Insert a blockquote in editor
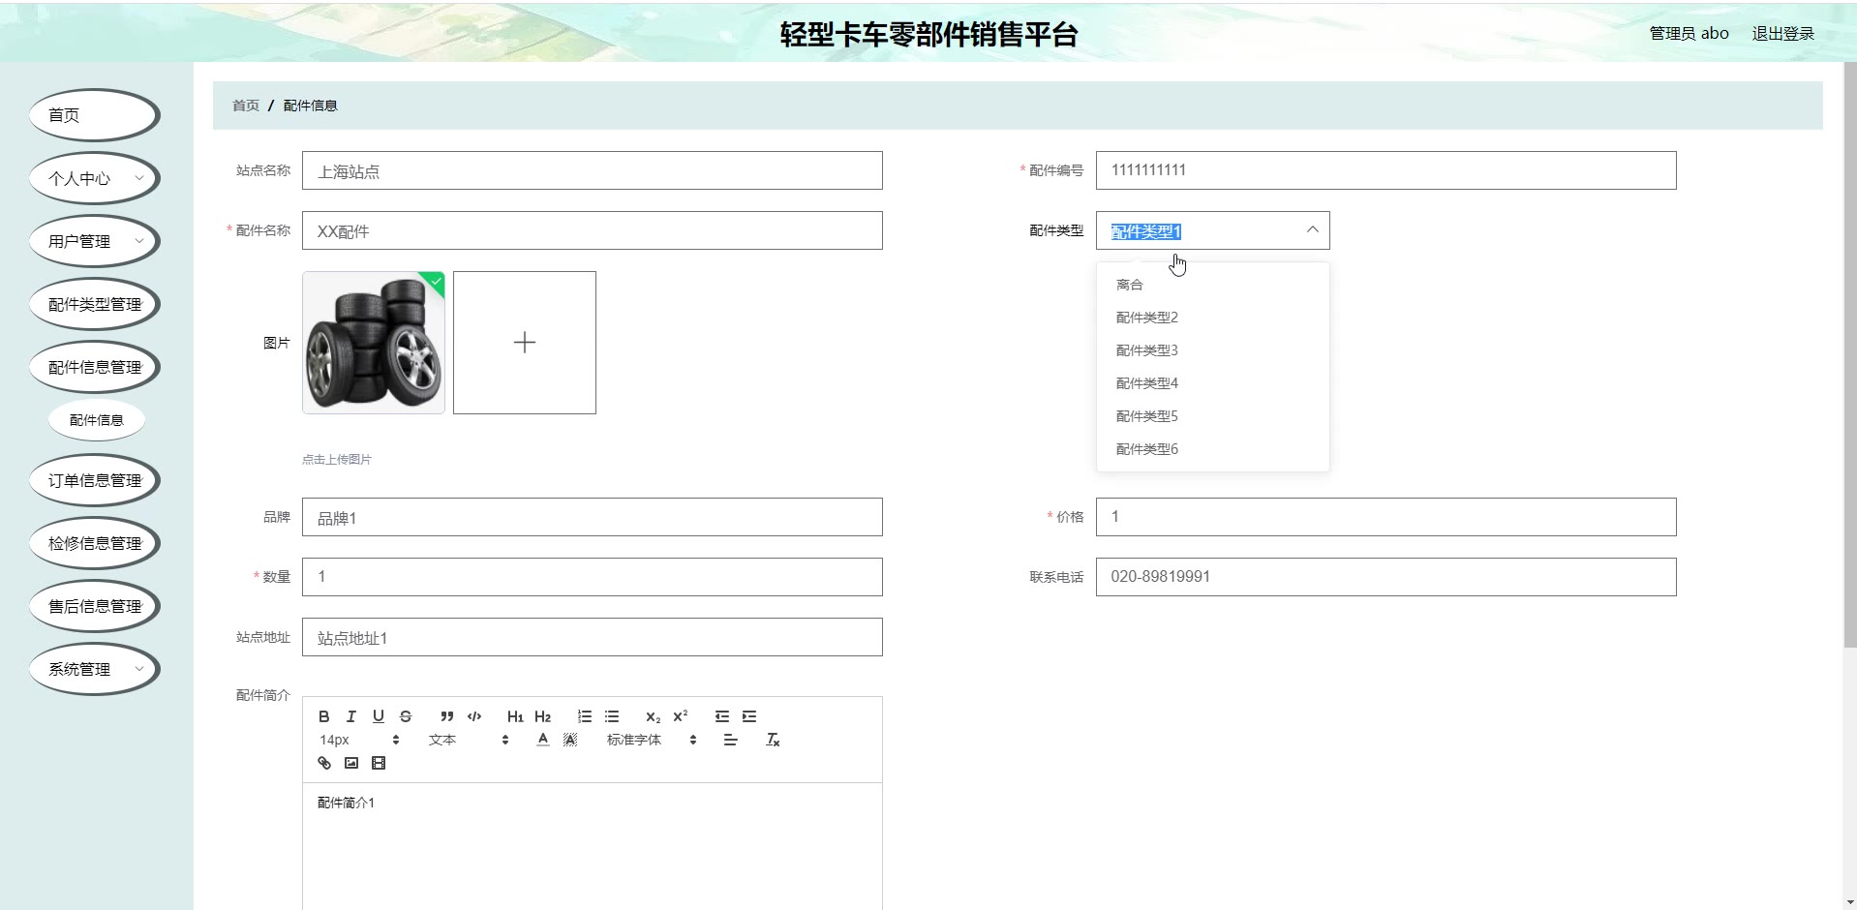Viewport: 1857px width, 910px height. pyautogui.click(x=446, y=716)
